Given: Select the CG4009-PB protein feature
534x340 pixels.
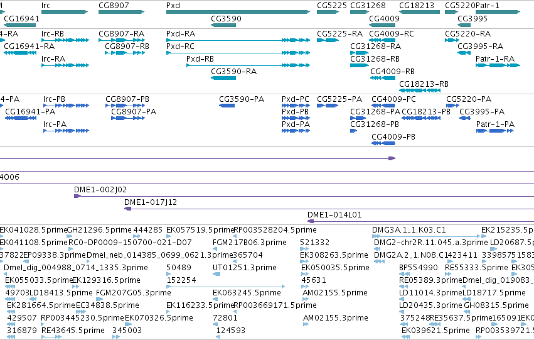Looking at the screenshot, I should tap(383, 143).
